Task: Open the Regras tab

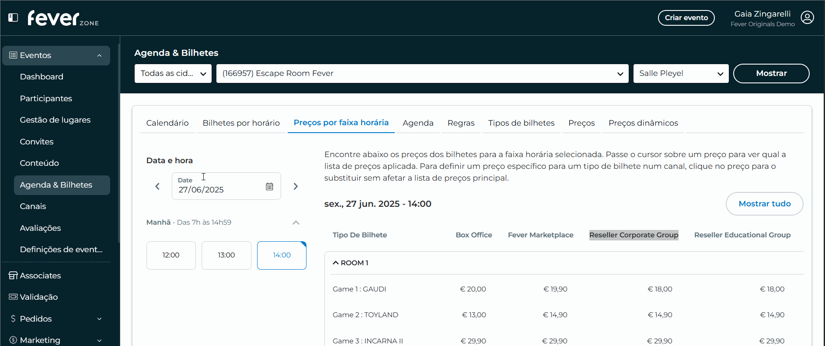Action: tap(461, 123)
